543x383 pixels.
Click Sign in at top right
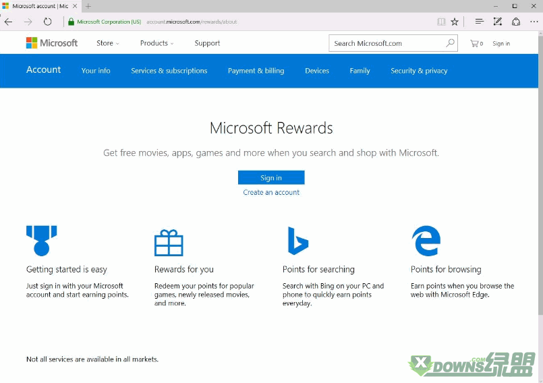tap(501, 44)
